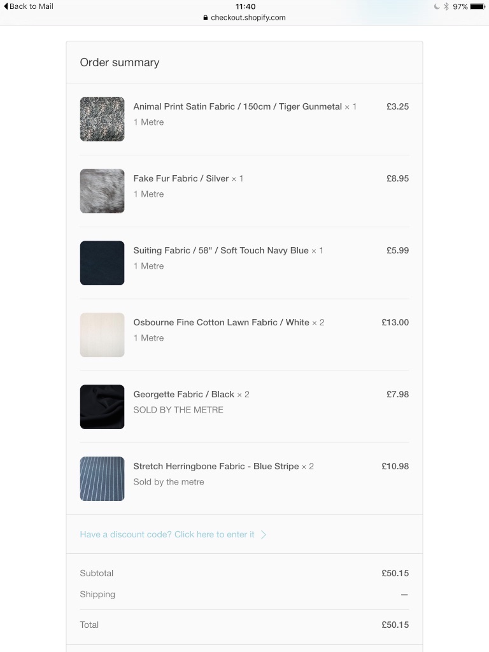489x652 pixels.
Task: Tap the Bluetooth status icon
Action: pos(446,6)
